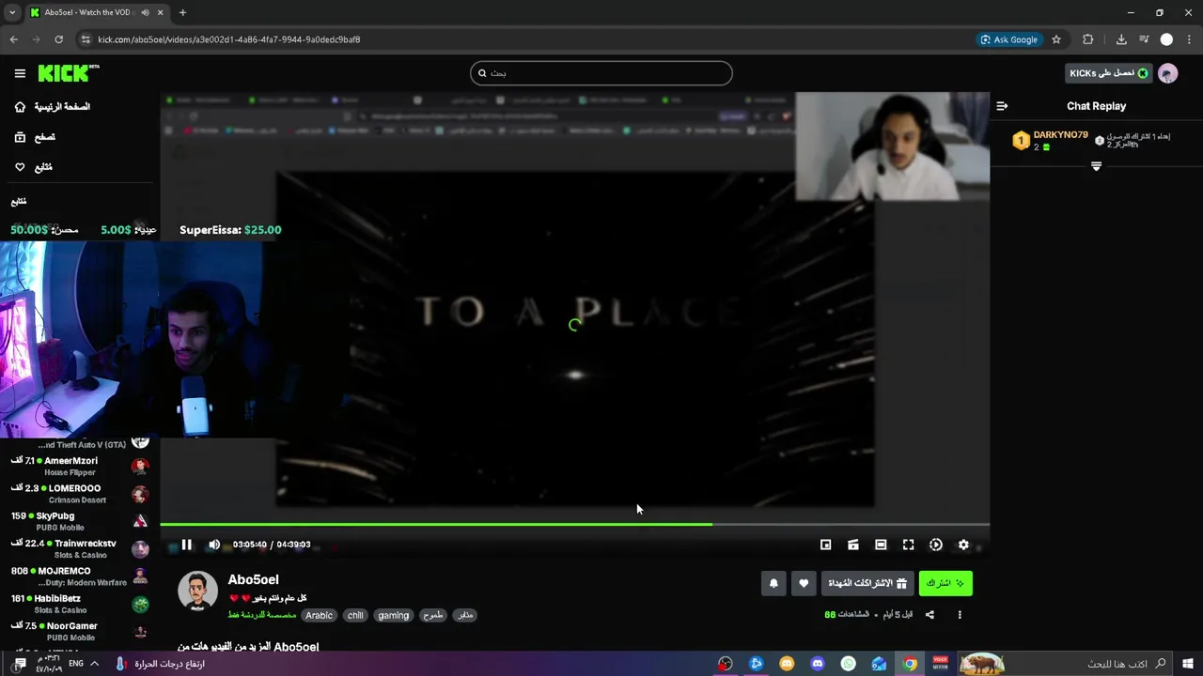Image resolution: width=1203 pixels, height=676 pixels.
Task: Open gifted subscriptions button
Action: point(867,583)
